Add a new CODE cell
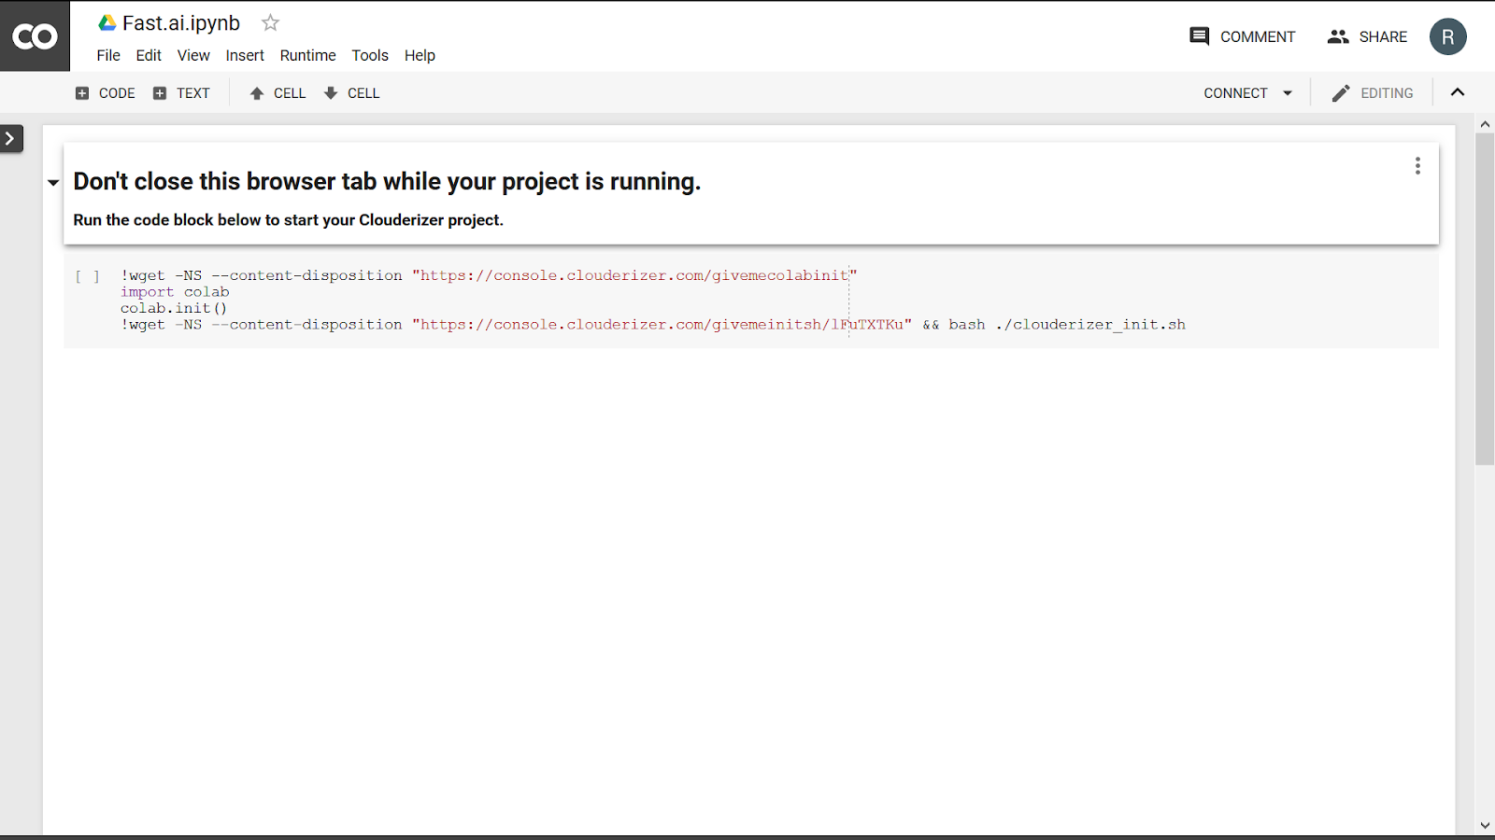The height and width of the screenshot is (840, 1495). 105,93
